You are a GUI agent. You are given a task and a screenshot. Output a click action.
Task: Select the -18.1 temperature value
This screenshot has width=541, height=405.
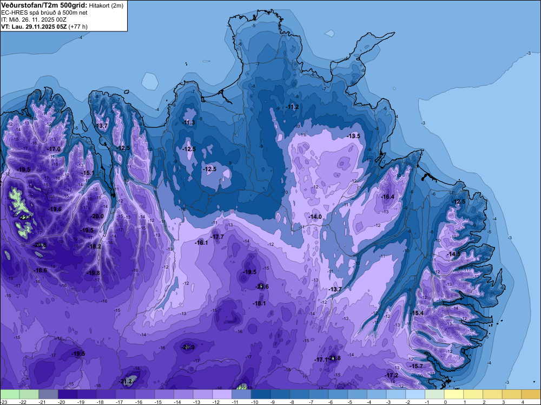tap(260, 304)
